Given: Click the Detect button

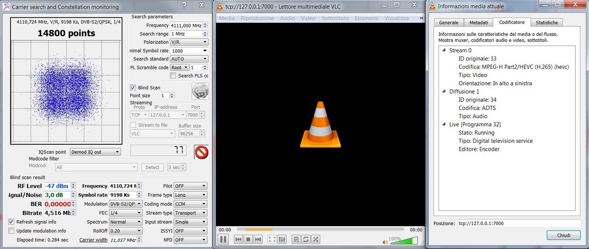Looking at the screenshot, I should 152,167.
